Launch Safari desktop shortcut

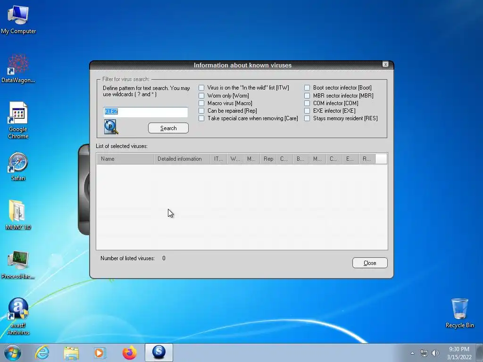pos(18,166)
